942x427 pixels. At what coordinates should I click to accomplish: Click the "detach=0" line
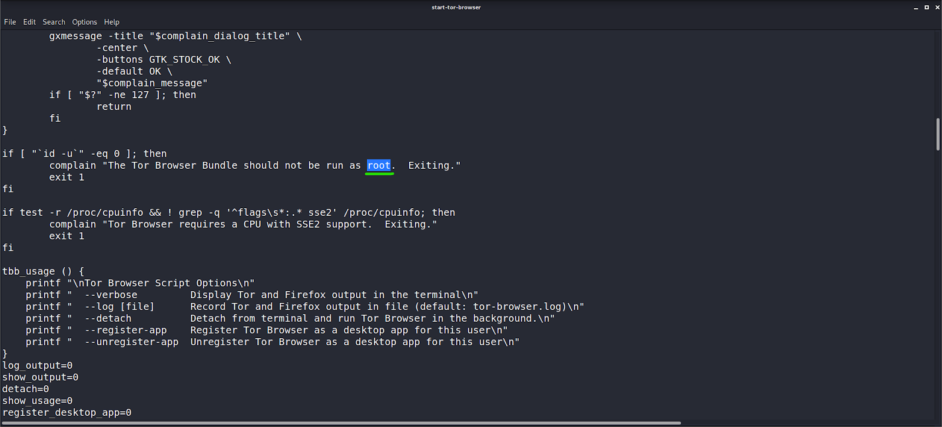pyautogui.click(x=26, y=389)
